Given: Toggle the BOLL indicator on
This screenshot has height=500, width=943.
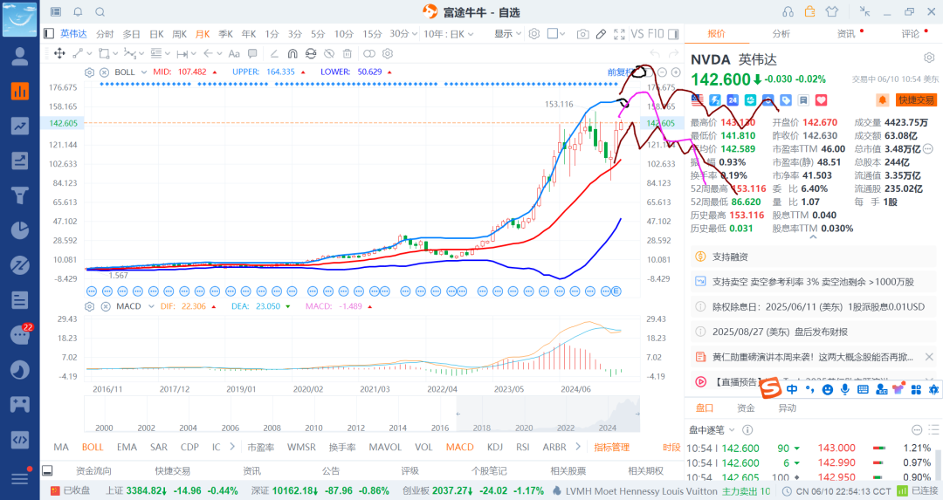Looking at the screenshot, I should tap(93, 447).
